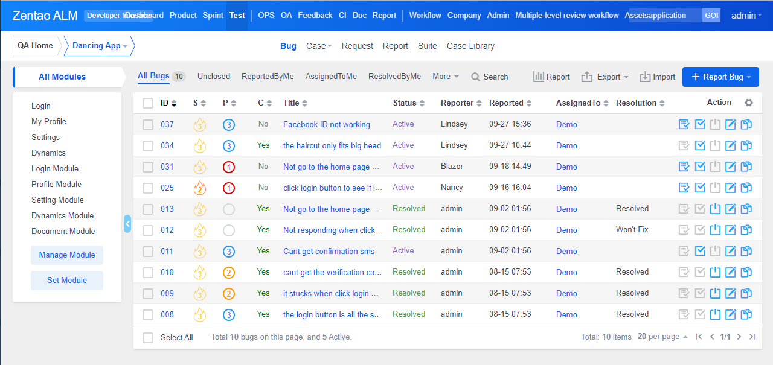The image size is (773, 365).
Task: Select the checkbox for bug 008
Action: [148, 314]
